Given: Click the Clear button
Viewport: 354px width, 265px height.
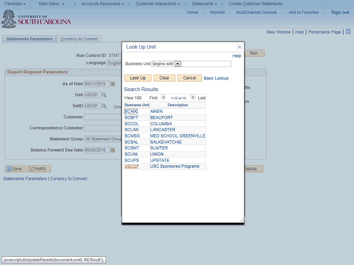Looking at the screenshot, I should coord(164,78).
